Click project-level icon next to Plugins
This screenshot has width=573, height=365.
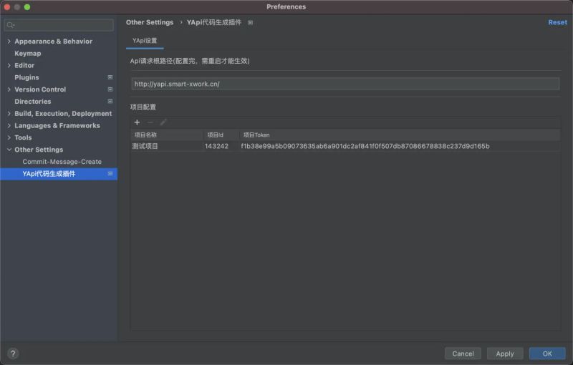[x=110, y=77]
